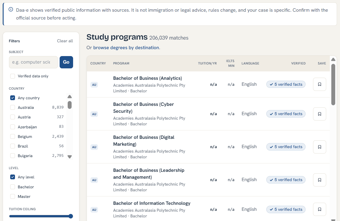Screen dimensions: 340x221
Task: Click the VERIFIED column header
Action: pos(298,63)
